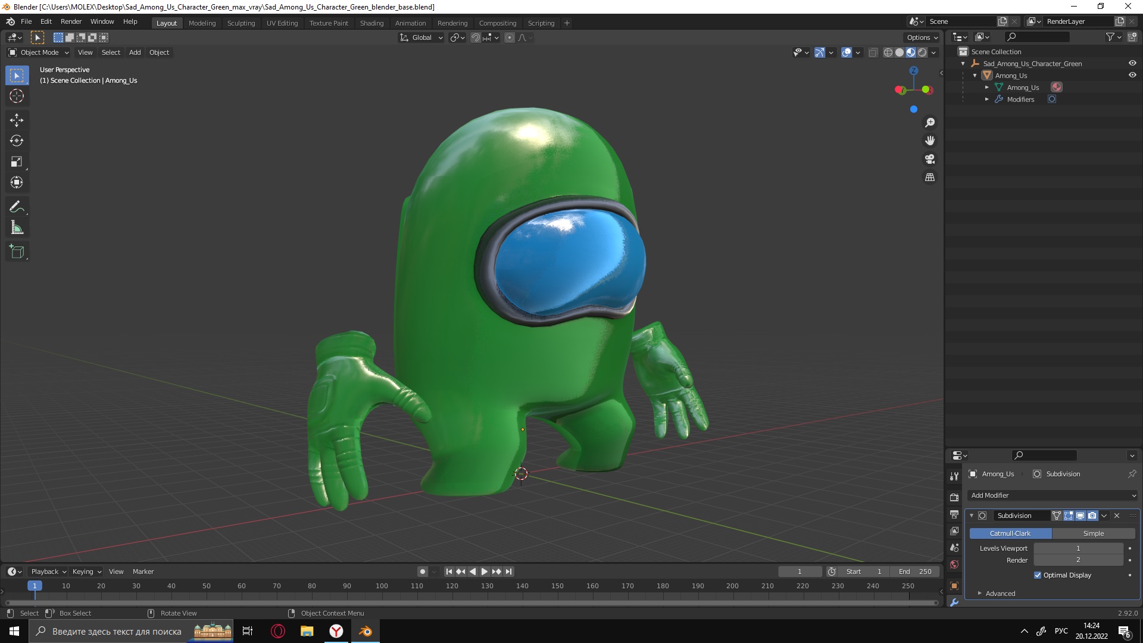
Task: Hide Among_Us object in outliner
Action: pos(1132,75)
